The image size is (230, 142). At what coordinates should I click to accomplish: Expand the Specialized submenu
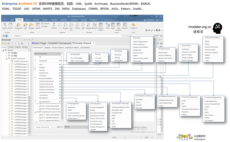pyautogui.click(x=48, y=61)
